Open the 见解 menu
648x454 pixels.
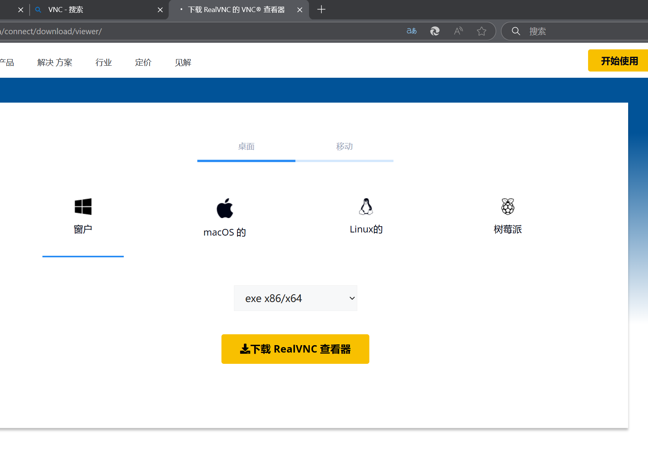tap(183, 63)
